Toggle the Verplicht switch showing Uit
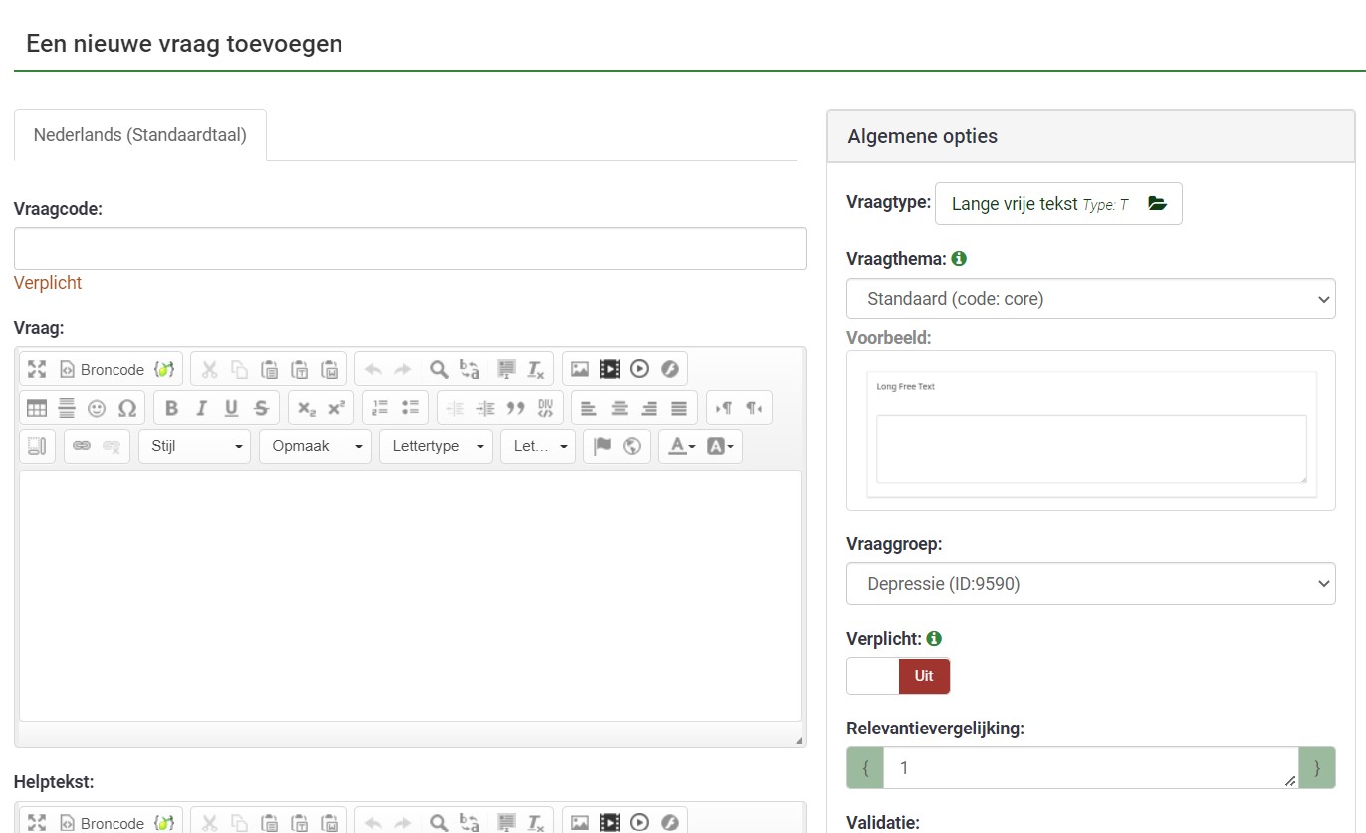Image resolution: width=1366 pixels, height=833 pixels. 898,676
